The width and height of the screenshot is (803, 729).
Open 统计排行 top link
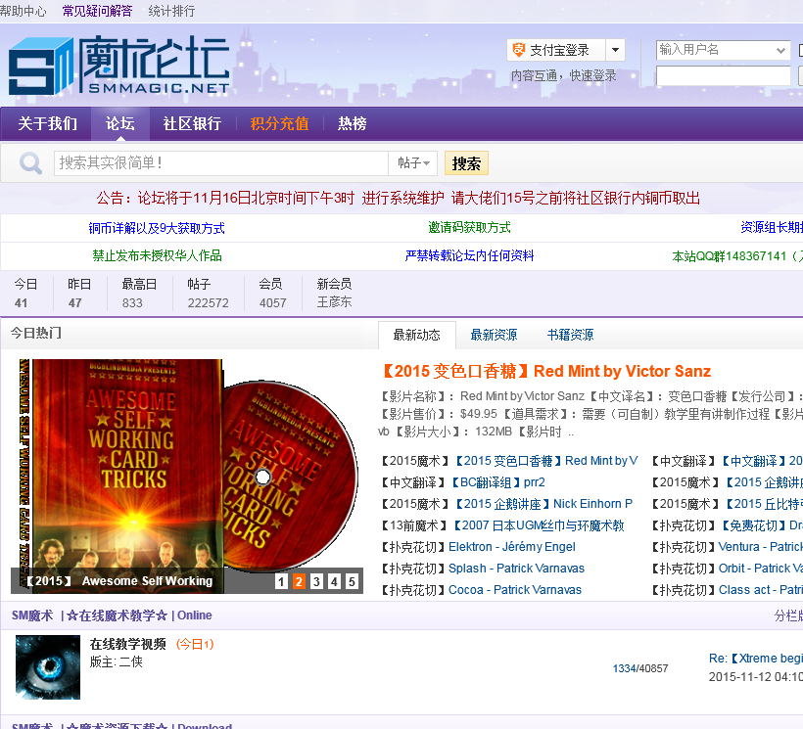[171, 11]
